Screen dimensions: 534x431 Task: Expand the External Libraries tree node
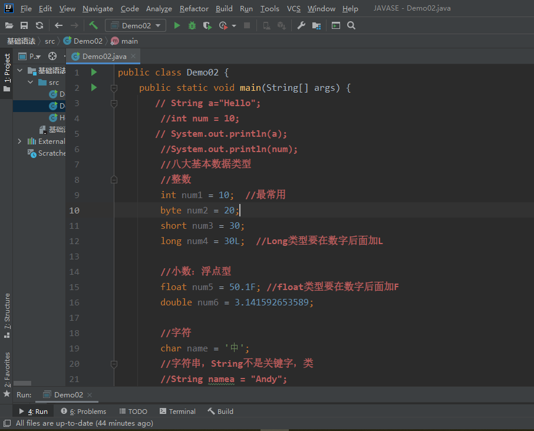point(19,142)
